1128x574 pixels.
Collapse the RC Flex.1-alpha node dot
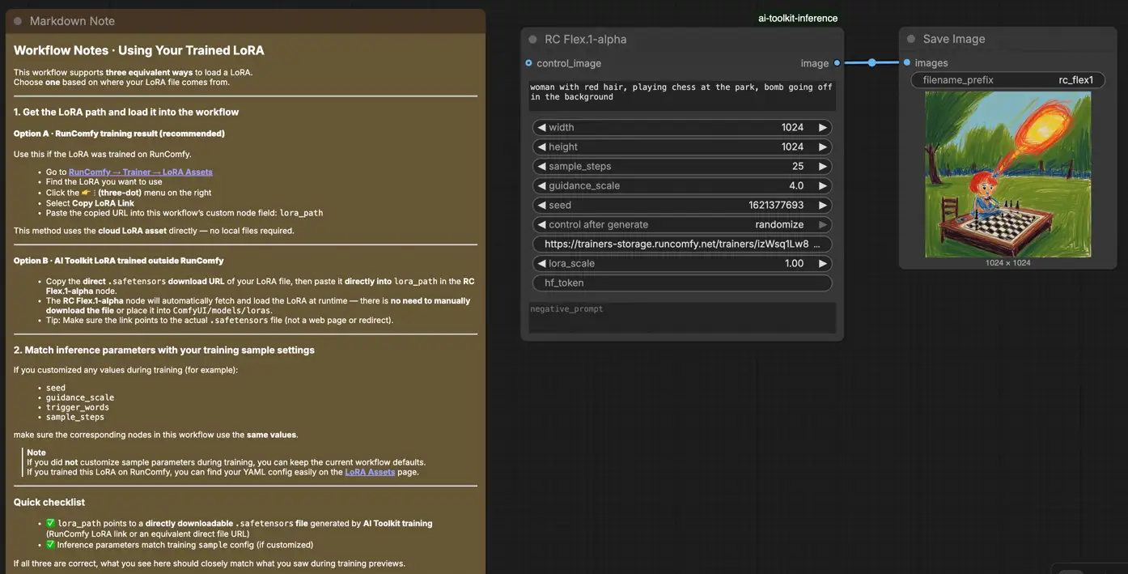532,39
